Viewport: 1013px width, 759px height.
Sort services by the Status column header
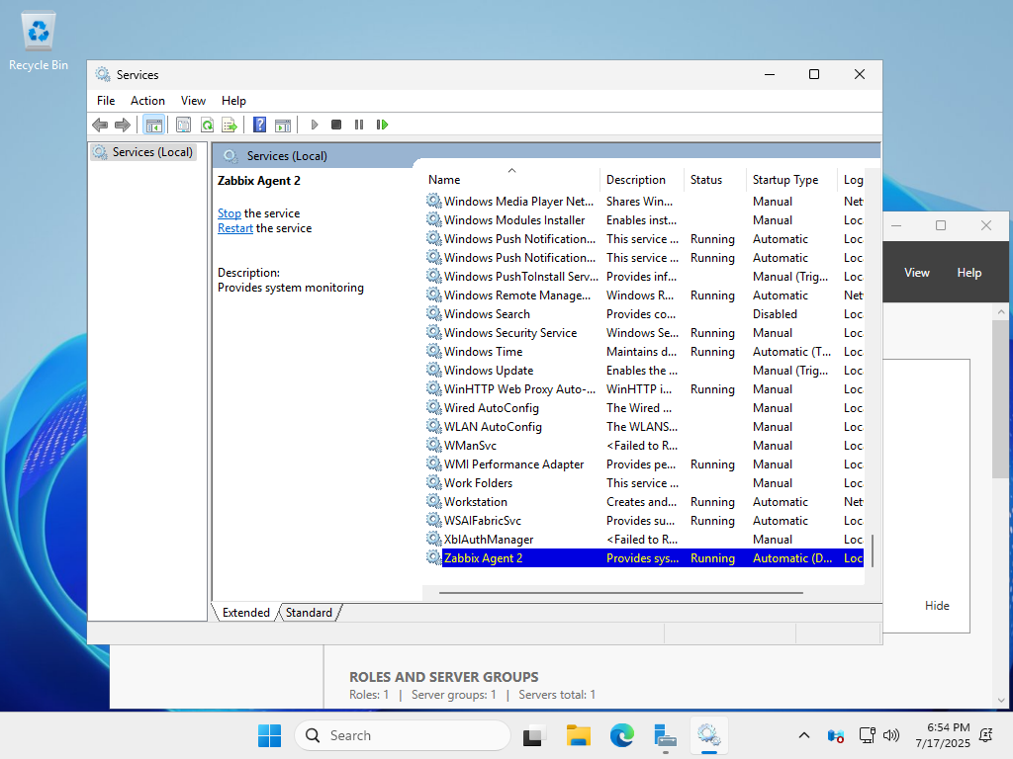(x=706, y=180)
